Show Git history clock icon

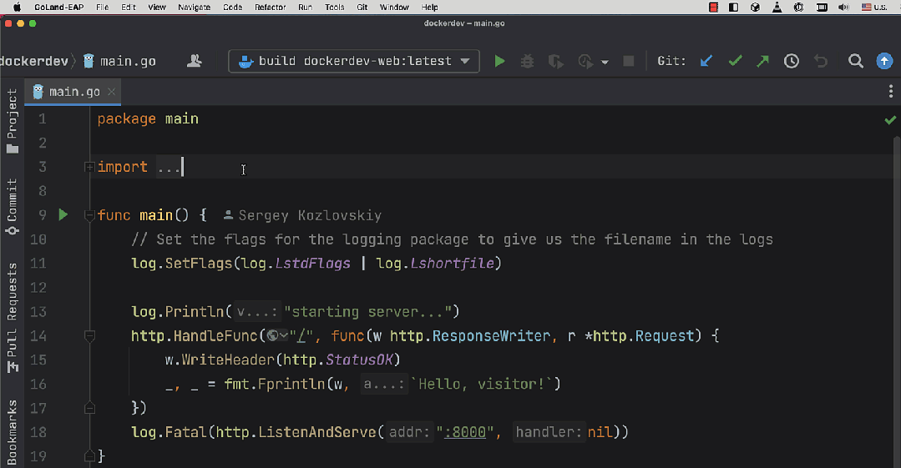(x=792, y=61)
